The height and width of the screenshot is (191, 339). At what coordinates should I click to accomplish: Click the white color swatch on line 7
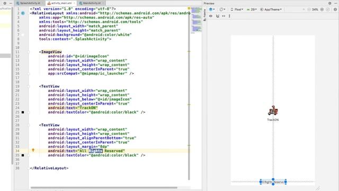(x=23, y=34)
